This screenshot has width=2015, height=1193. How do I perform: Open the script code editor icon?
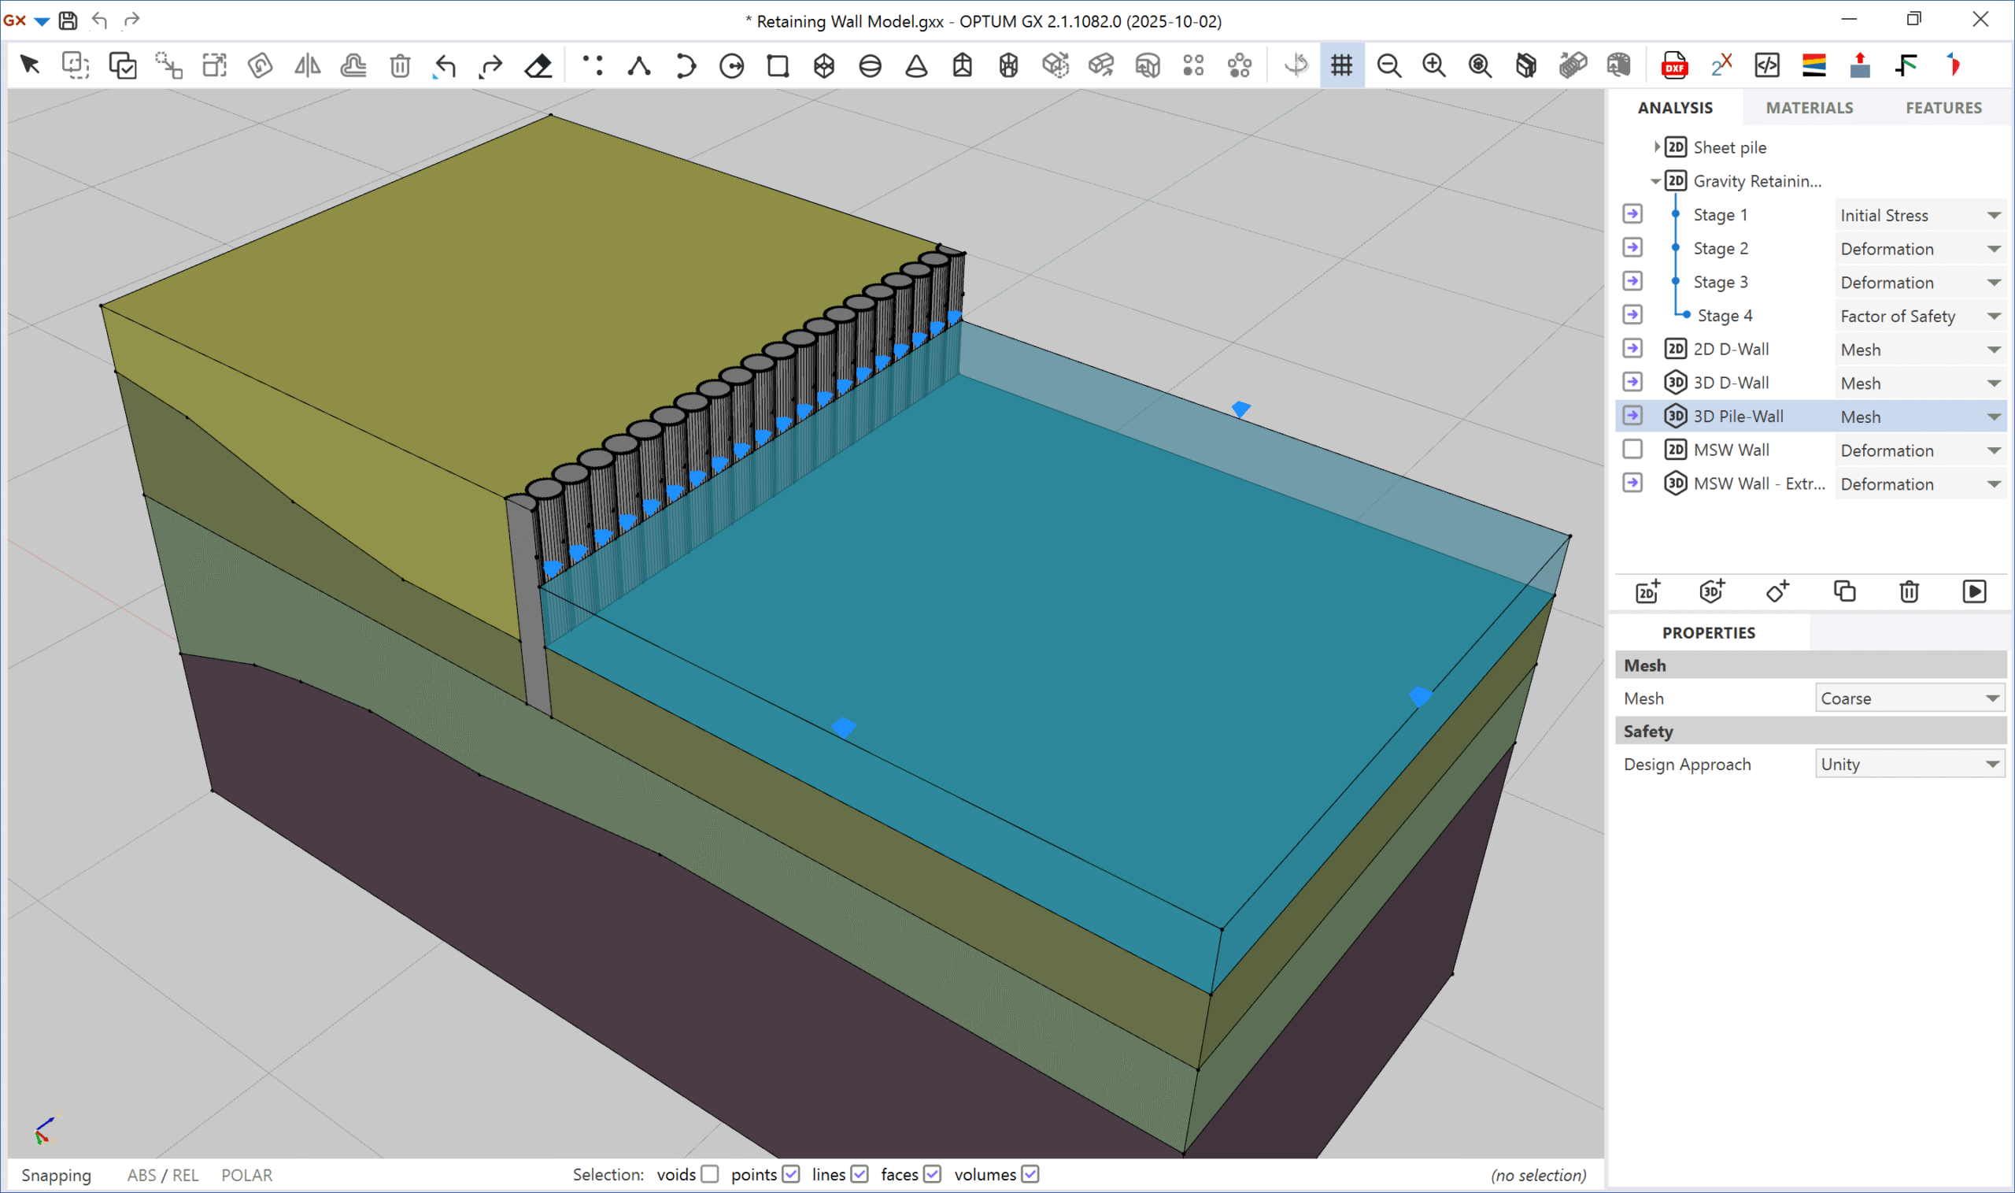click(1767, 65)
